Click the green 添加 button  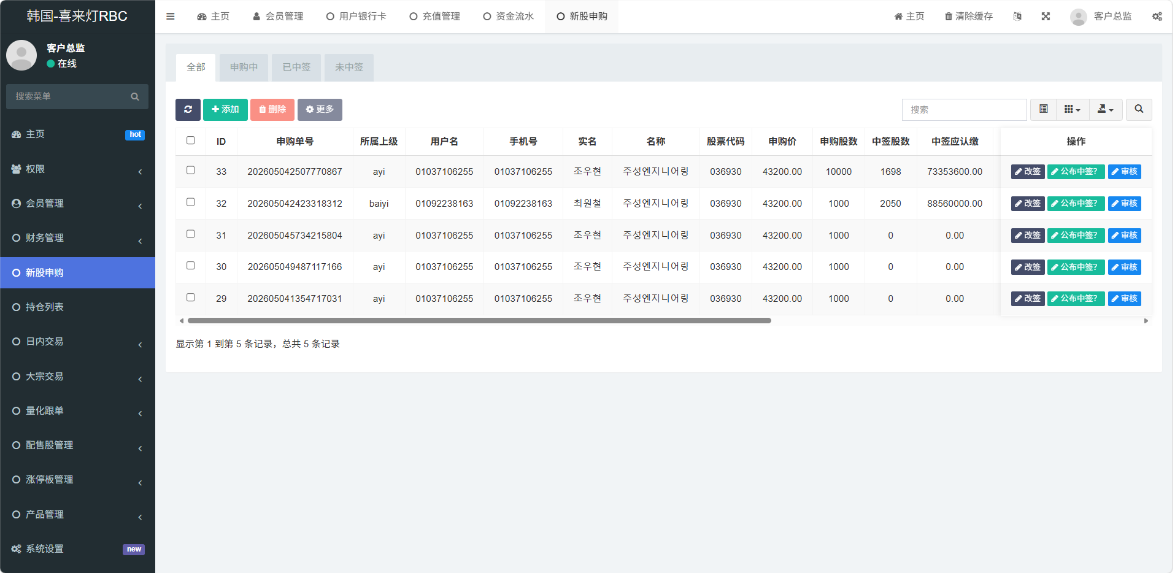pos(225,109)
